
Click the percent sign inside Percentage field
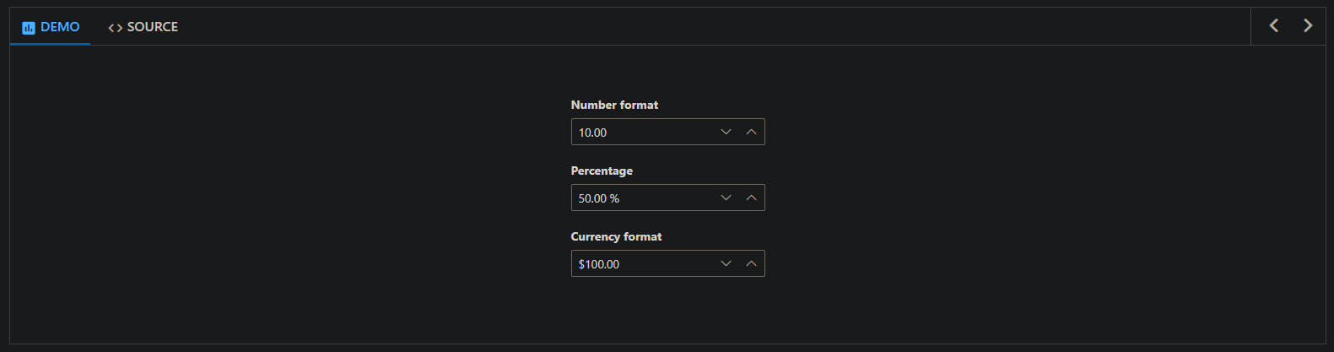click(614, 198)
